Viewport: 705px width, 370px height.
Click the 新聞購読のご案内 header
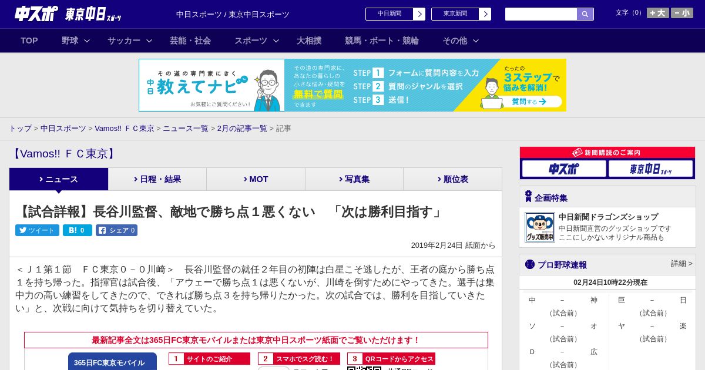point(607,153)
